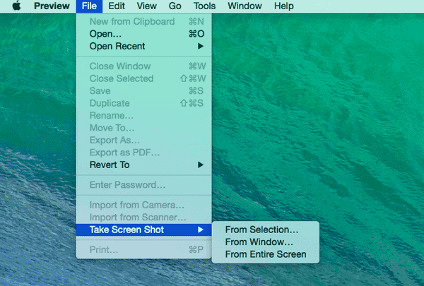This screenshot has width=424, height=286.
Task: Open the Edit menu
Action: point(117,6)
